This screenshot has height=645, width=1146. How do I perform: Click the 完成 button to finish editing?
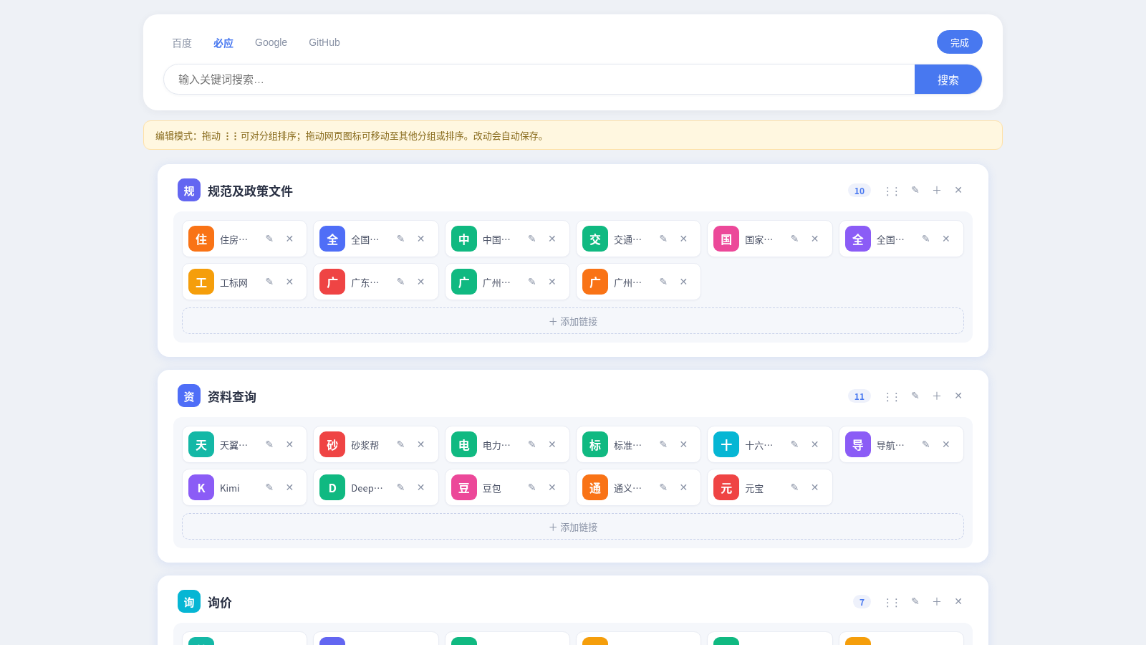coord(960,42)
